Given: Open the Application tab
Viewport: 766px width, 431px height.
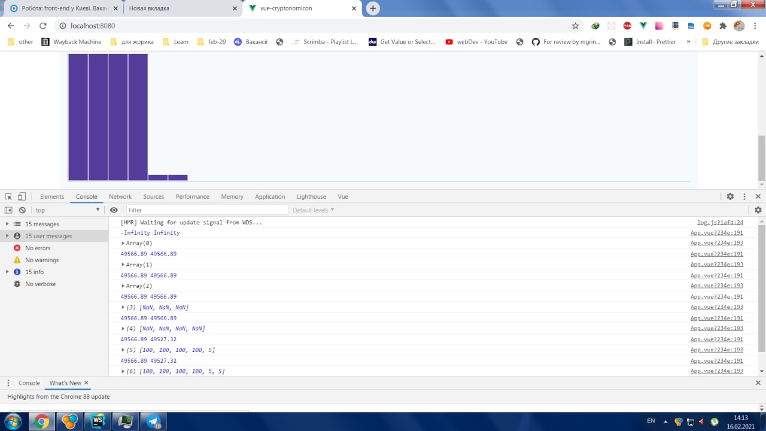Looking at the screenshot, I should tap(270, 196).
